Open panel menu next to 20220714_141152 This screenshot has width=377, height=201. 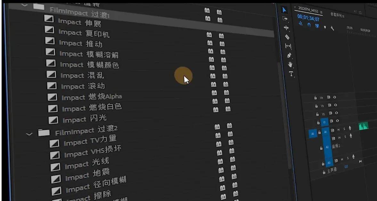click(321, 12)
